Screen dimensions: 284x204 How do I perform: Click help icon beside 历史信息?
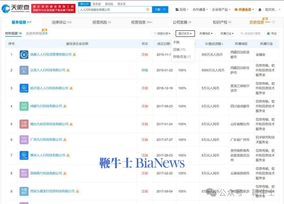[x=273, y=22]
